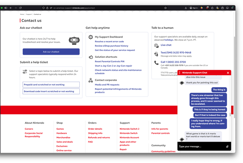Click the My Support Dashboard icon
The image size is (243, 163).
91,37
